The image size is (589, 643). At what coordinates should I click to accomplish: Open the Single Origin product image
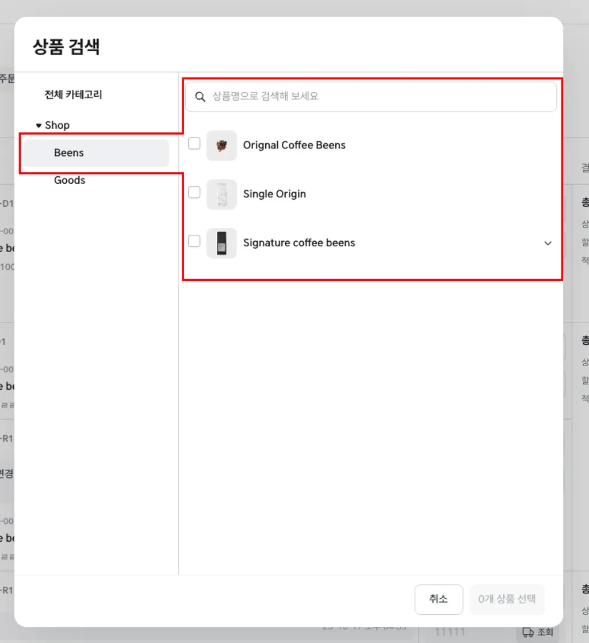(x=221, y=193)
